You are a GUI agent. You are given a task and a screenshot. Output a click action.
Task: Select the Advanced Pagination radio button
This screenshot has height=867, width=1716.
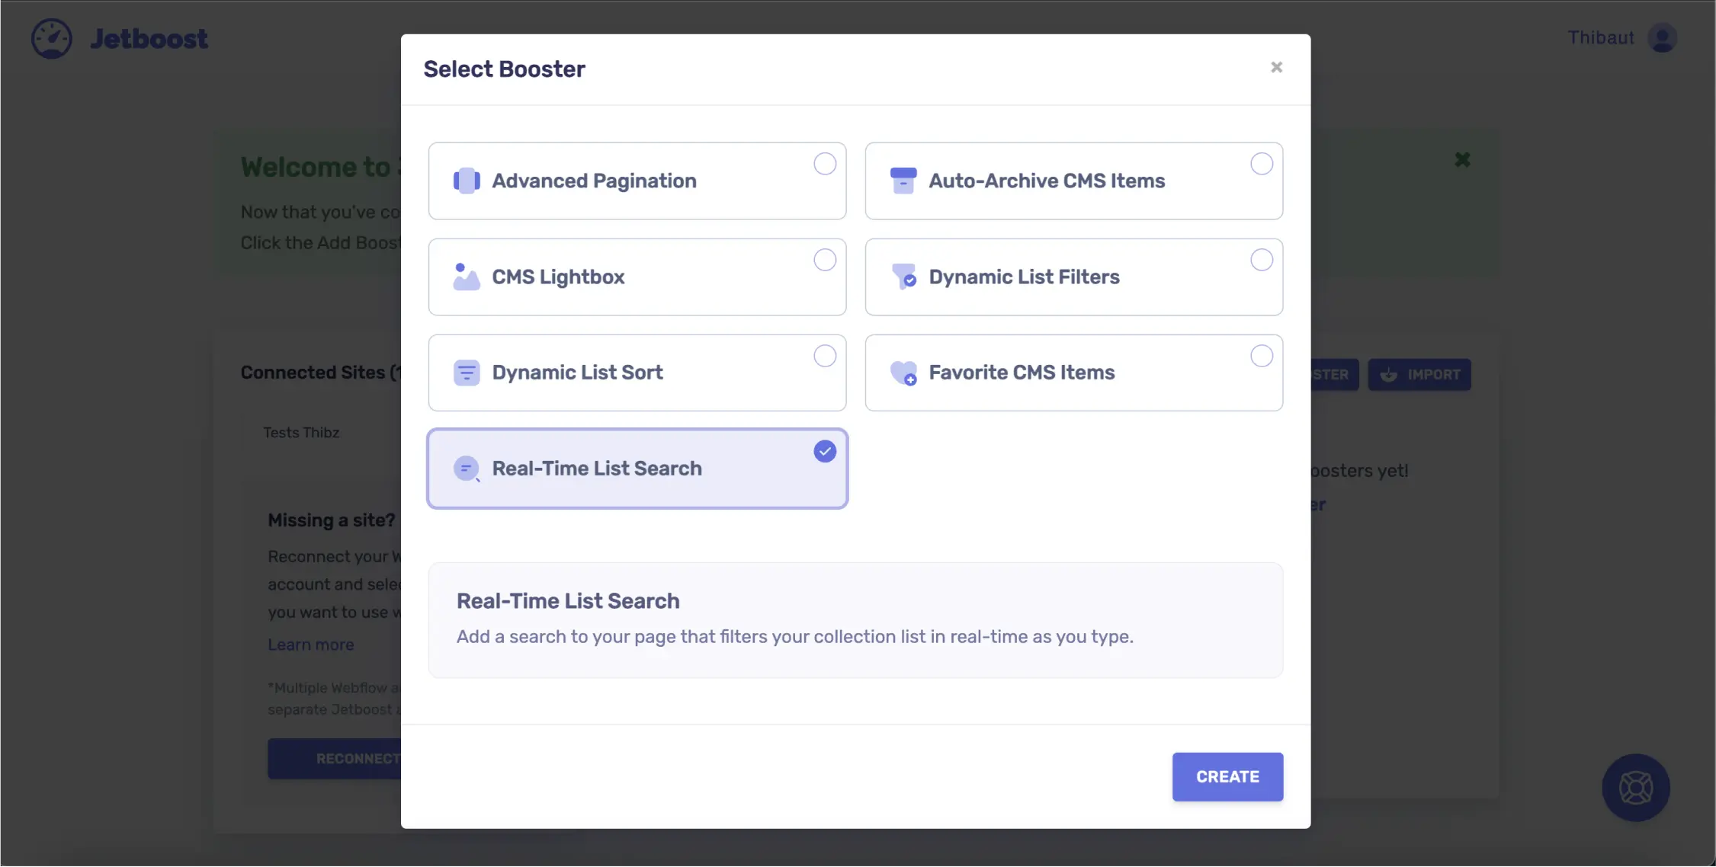825,164
